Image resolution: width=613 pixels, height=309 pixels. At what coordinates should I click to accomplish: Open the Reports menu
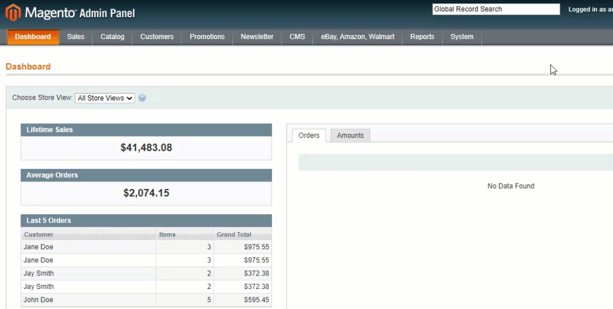click(422, 37)
